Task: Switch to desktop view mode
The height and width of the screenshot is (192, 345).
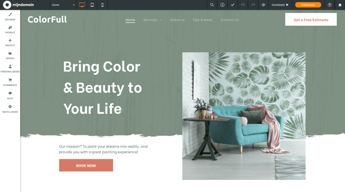Action: click(x=82, y=5)
